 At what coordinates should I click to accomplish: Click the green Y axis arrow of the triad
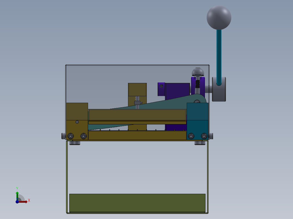pyautogui.click(x=17, y=196)
